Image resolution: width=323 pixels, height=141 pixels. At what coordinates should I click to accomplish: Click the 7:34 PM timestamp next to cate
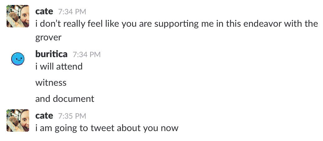tap(72, 12)
